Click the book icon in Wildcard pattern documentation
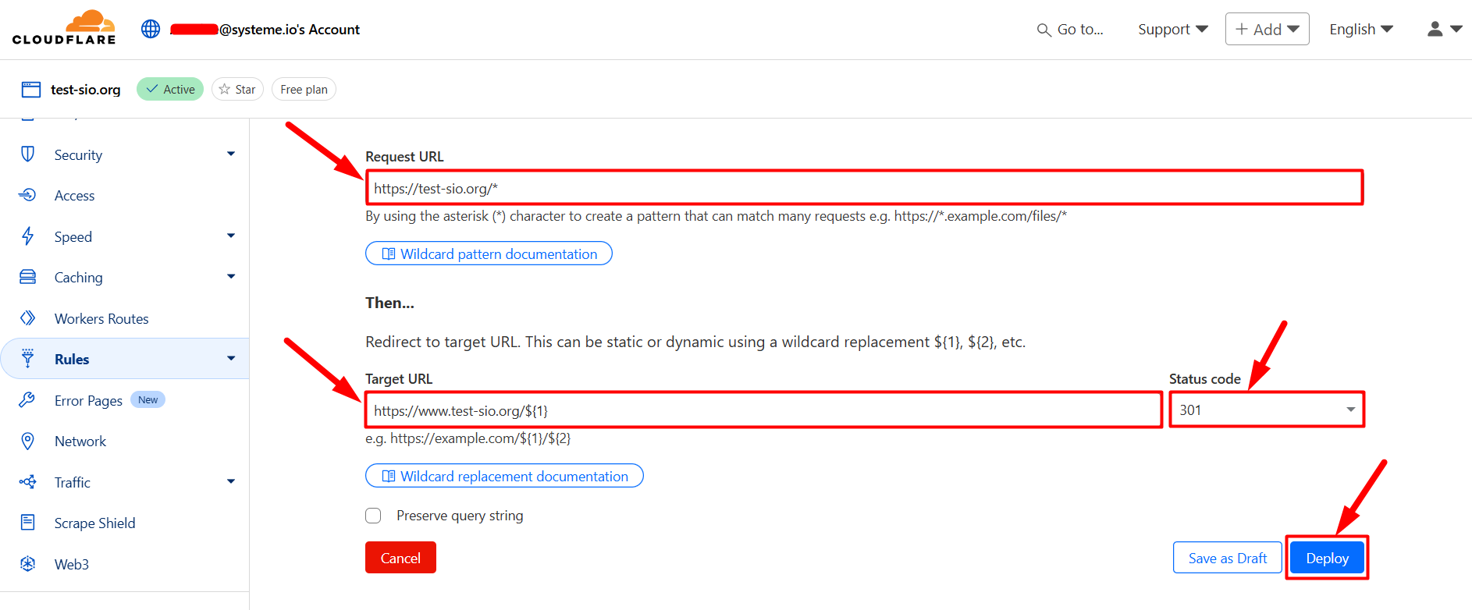Screen dimensions: 1472x610 click(388, 254)
